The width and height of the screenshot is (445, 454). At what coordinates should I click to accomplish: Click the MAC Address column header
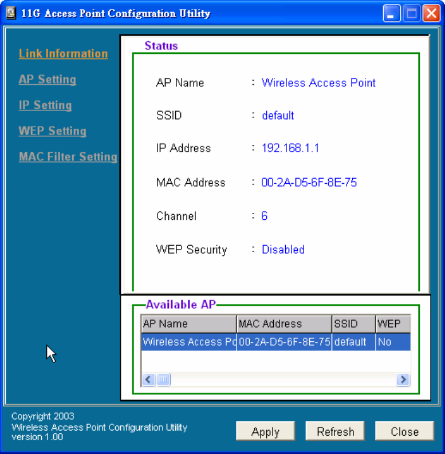click(284, 323)
